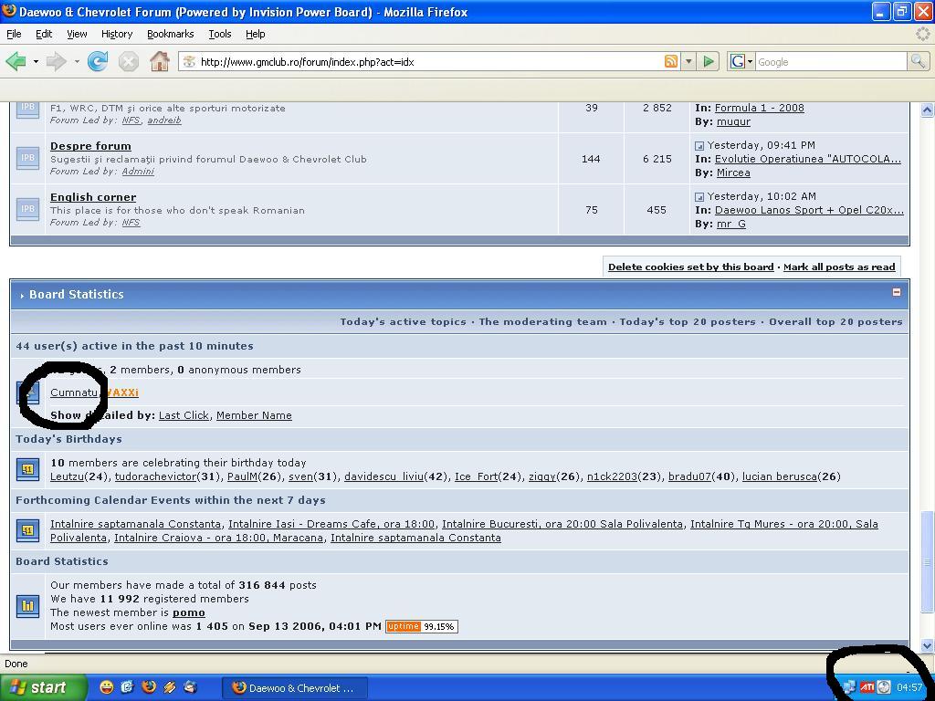This screenshot has height=701, width=935.
Task: Click Mark all posts as read
Action: 839,267
